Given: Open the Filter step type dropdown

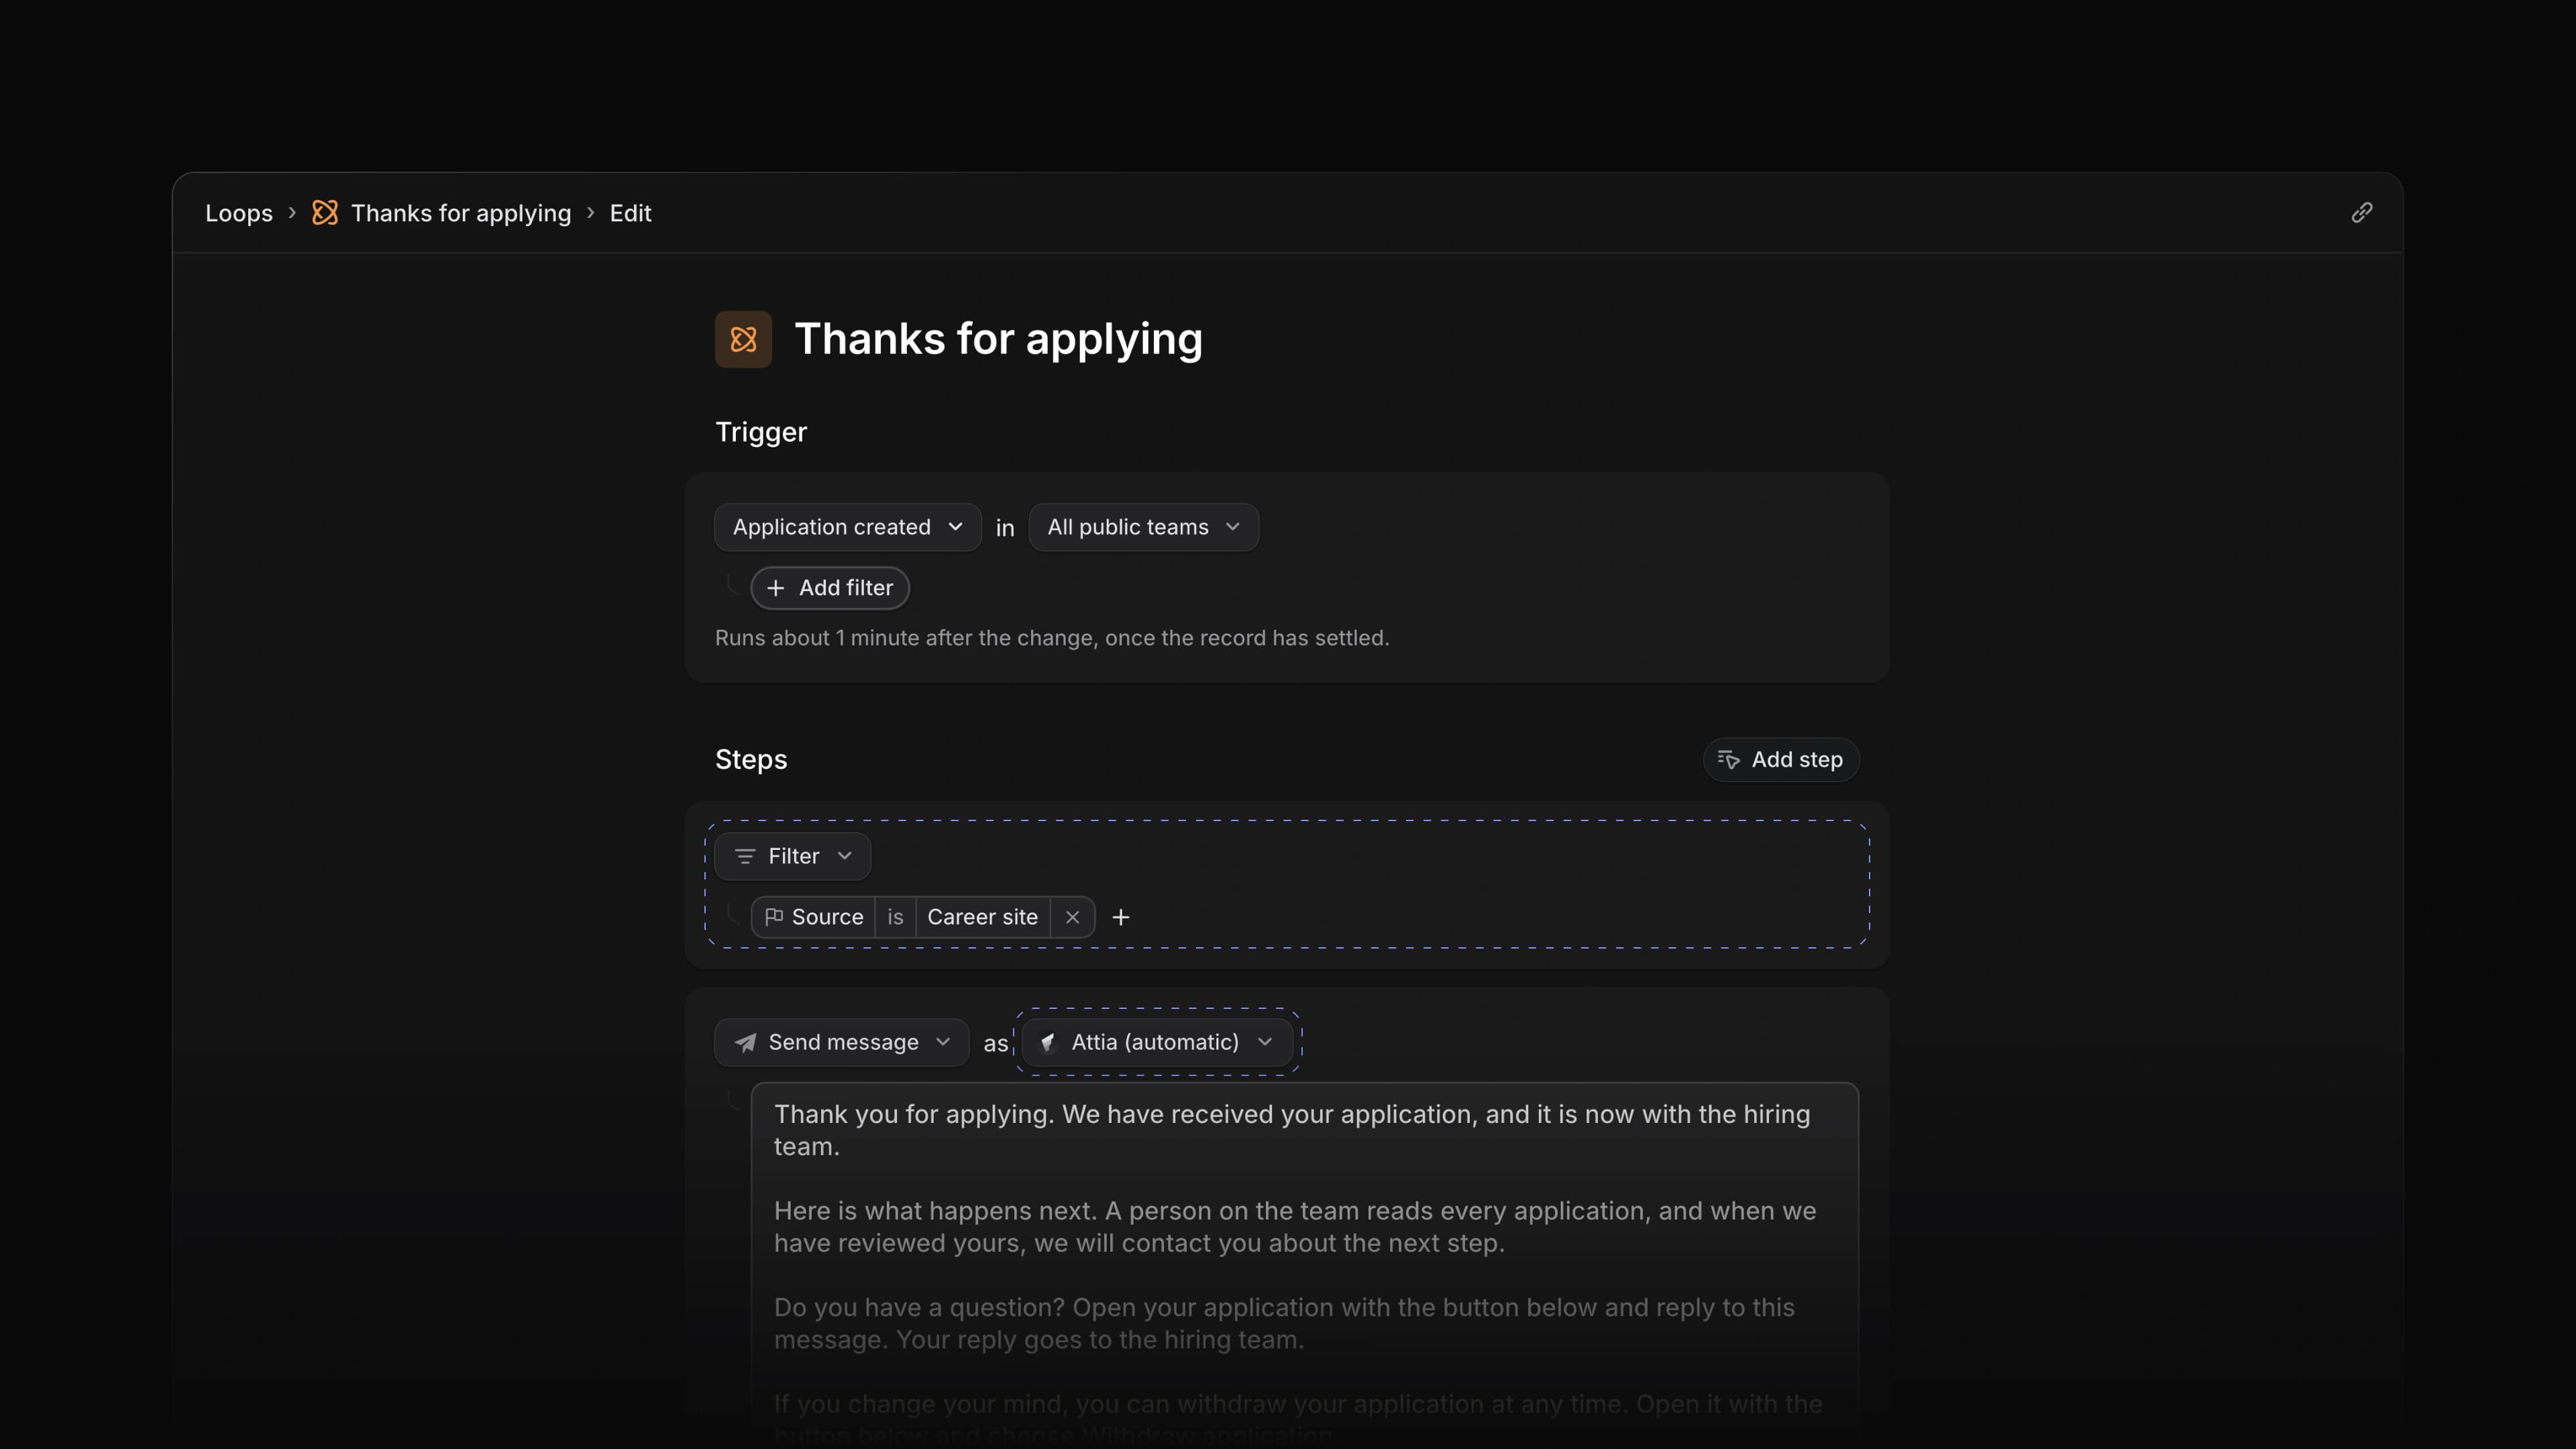Looking at the screenshot, I should coord(792,856).
